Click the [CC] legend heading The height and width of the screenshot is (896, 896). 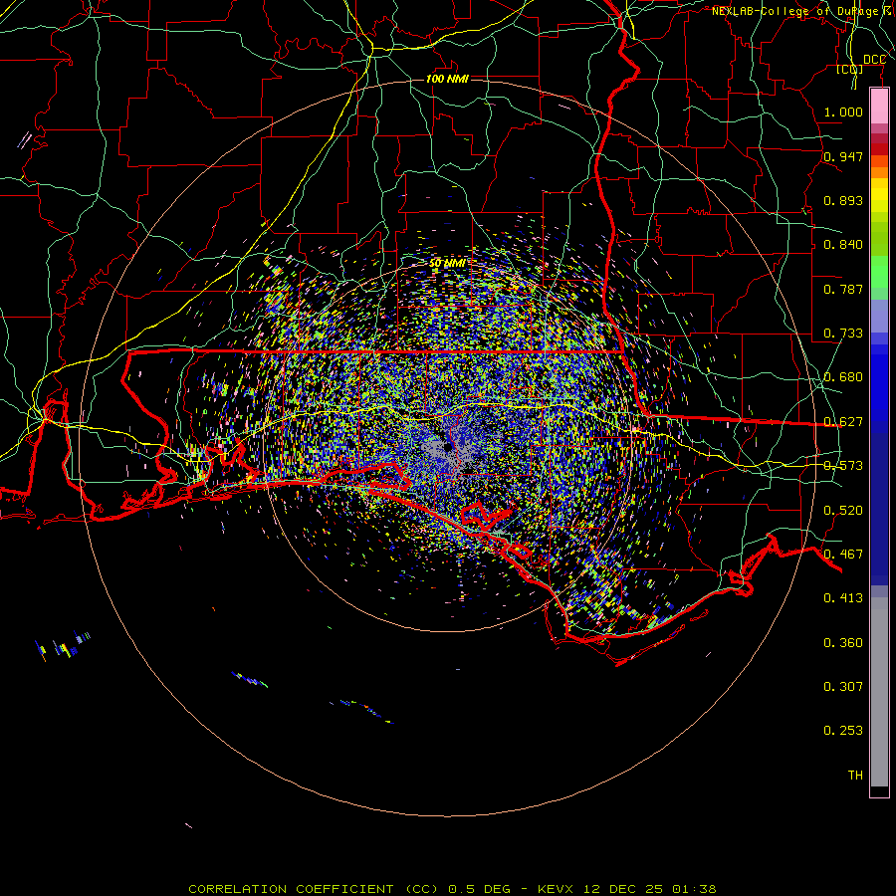850,70
